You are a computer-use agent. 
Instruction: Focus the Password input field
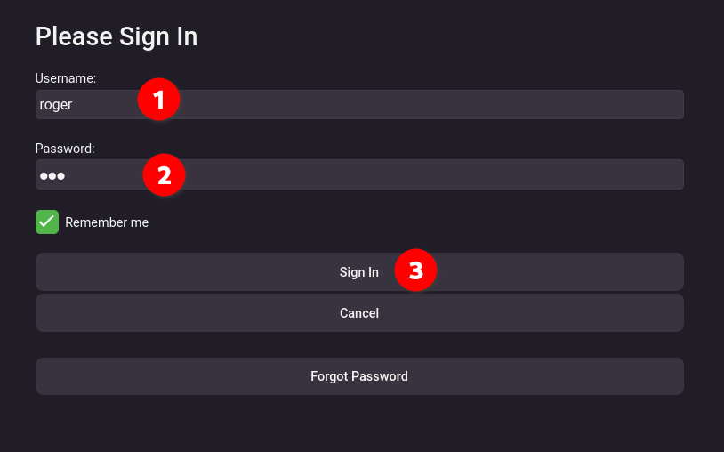pyautogui.click(x=359, y=174)
